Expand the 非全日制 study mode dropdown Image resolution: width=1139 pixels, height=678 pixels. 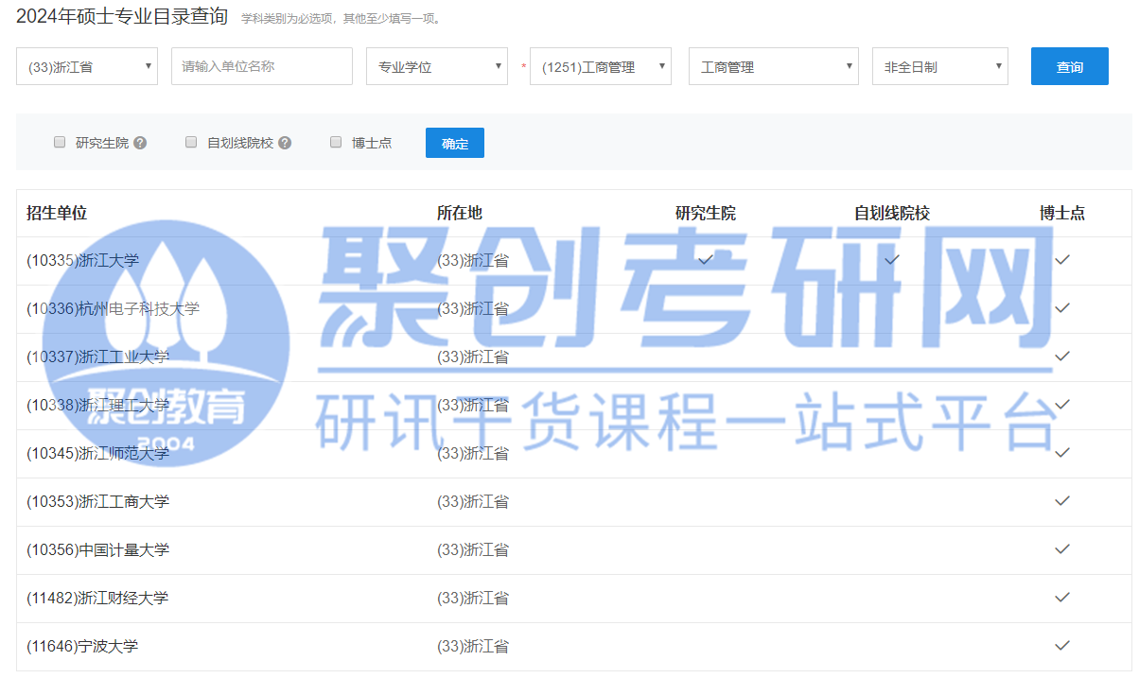(x=940, y=66)
